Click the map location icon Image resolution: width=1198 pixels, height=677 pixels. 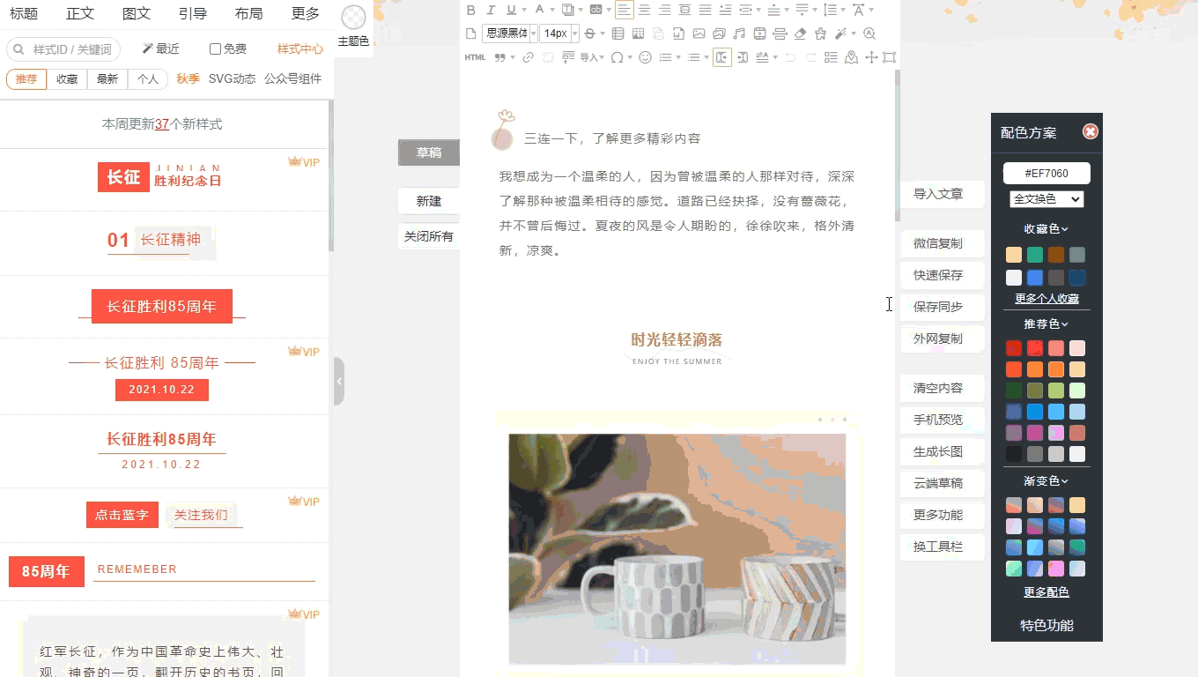coord(851,57)
